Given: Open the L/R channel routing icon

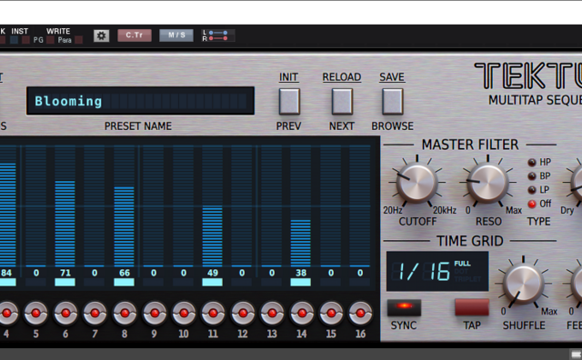Looking at the screenshot, I should point(217,35).
